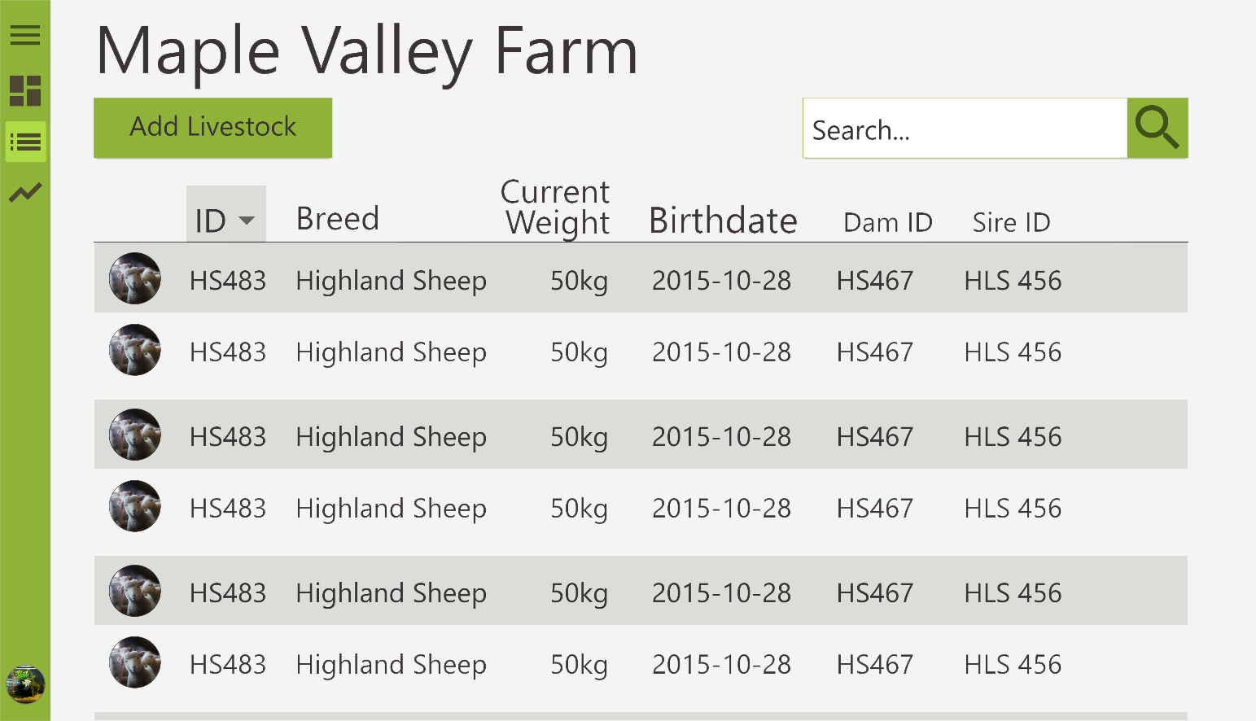Screen dimensions: 1256x721
Task: Open the dashboard tiles view
Action: (25, 91)
